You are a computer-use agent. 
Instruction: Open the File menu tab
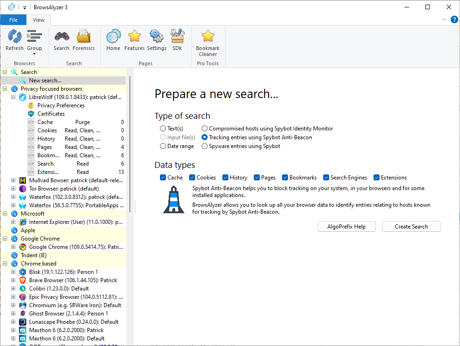tap(13, 20)
